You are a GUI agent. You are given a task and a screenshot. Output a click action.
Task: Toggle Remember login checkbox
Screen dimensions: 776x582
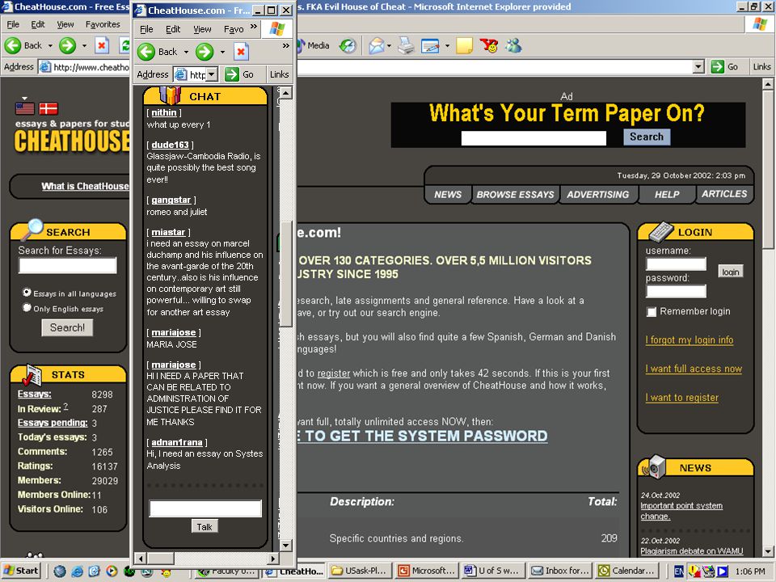(652, 312)
